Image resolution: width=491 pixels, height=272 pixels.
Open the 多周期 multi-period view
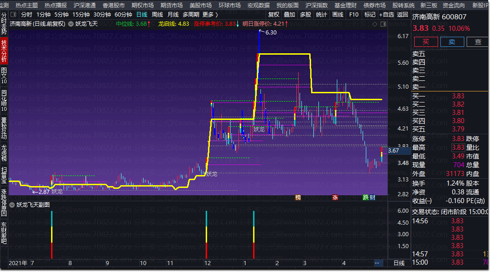pos(191,15)
